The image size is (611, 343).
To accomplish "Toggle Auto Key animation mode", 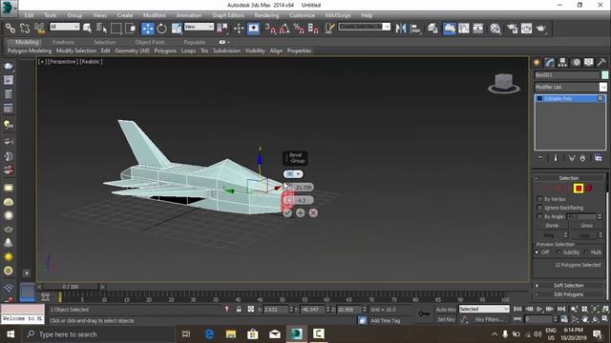I will pos(446,309).
